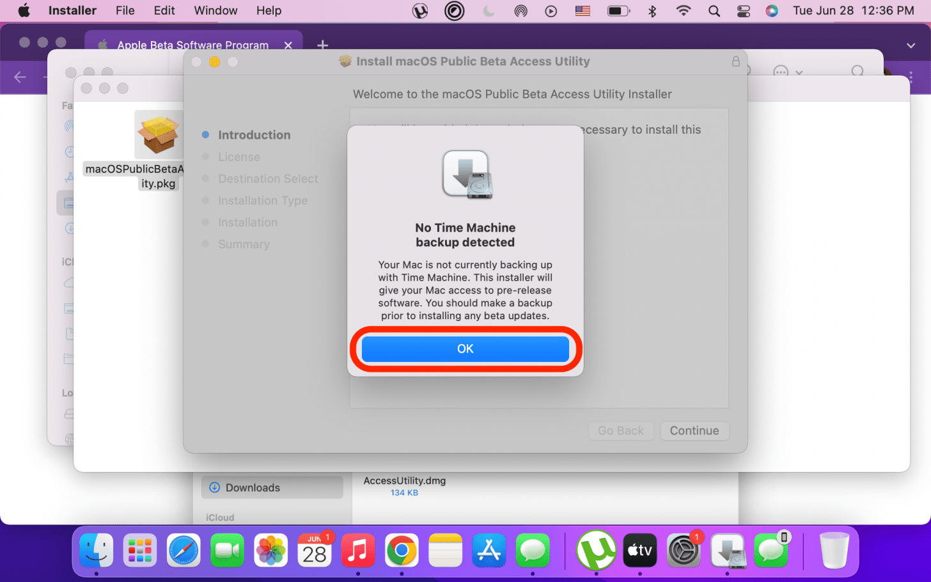931x582 pixels.
Task: Expand the tab overview chevron in Safari
Action: point(910,45)
